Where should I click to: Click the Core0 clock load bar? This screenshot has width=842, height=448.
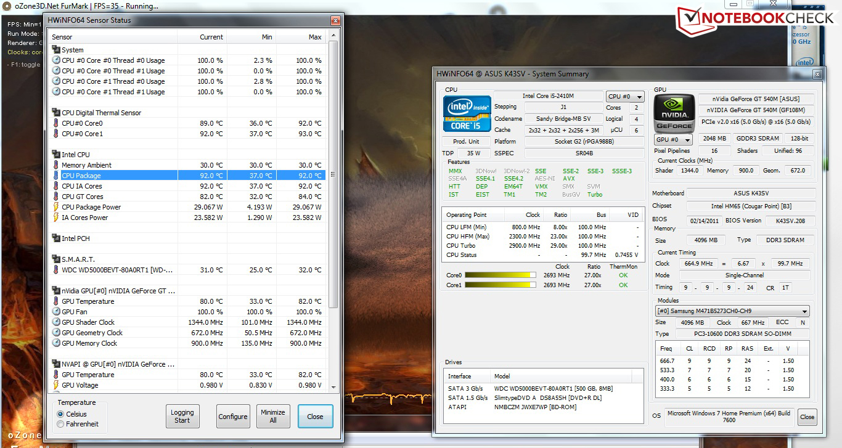pyautogui.click(x=501, y=275)
